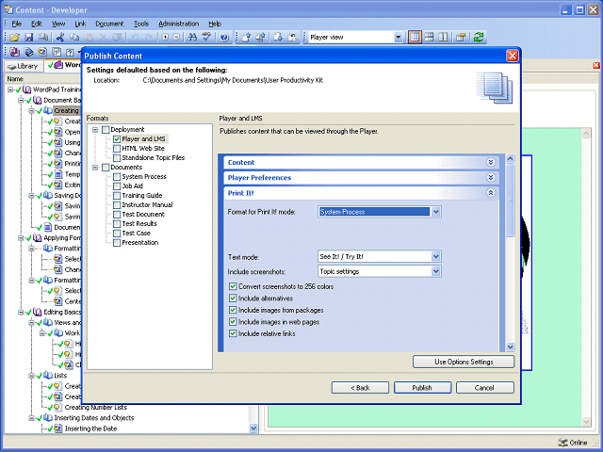Click the Properties icon left of Refresh

point(461,38)
